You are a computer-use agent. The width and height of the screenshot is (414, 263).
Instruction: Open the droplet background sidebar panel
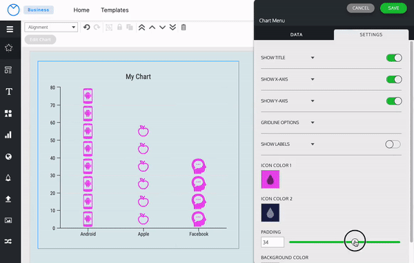(8, 178)
